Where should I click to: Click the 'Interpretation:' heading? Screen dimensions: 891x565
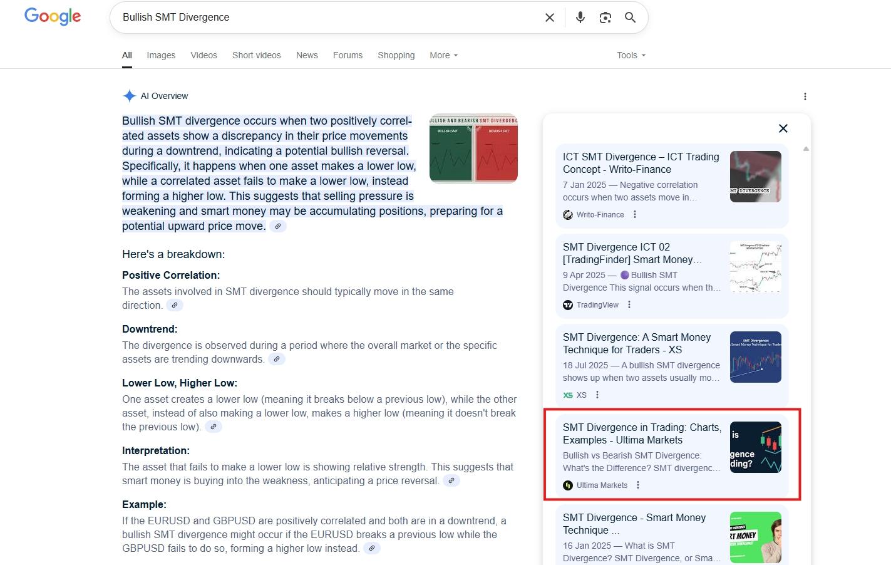156,450
